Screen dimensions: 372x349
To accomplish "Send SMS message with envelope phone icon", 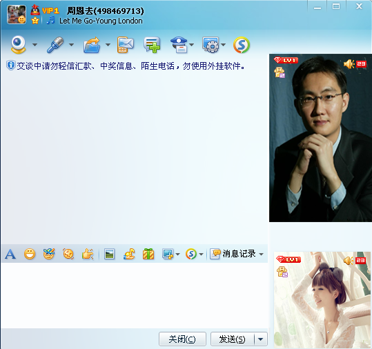I will [x=126, y=45].
